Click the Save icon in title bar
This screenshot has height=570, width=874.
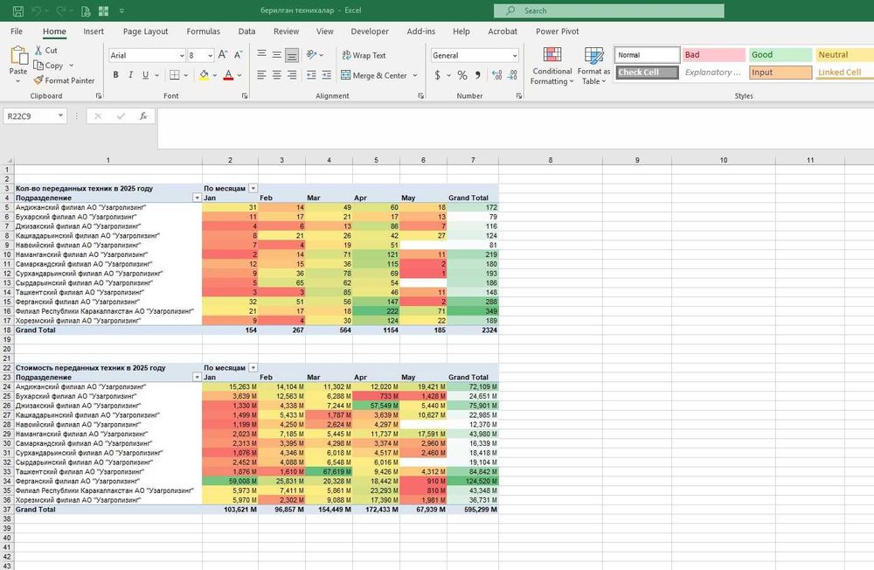(x=17, y=10)
